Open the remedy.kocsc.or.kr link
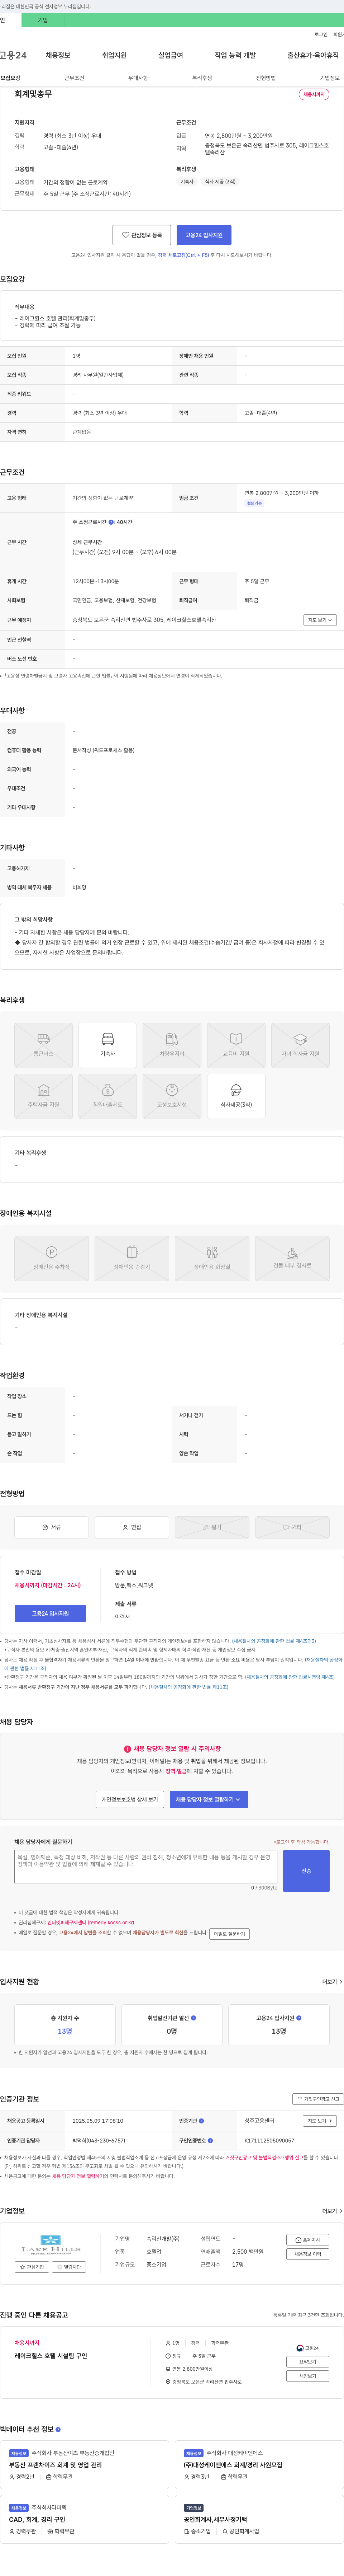This screenshot has height=2576, width=344. (x=91, y=1922)
